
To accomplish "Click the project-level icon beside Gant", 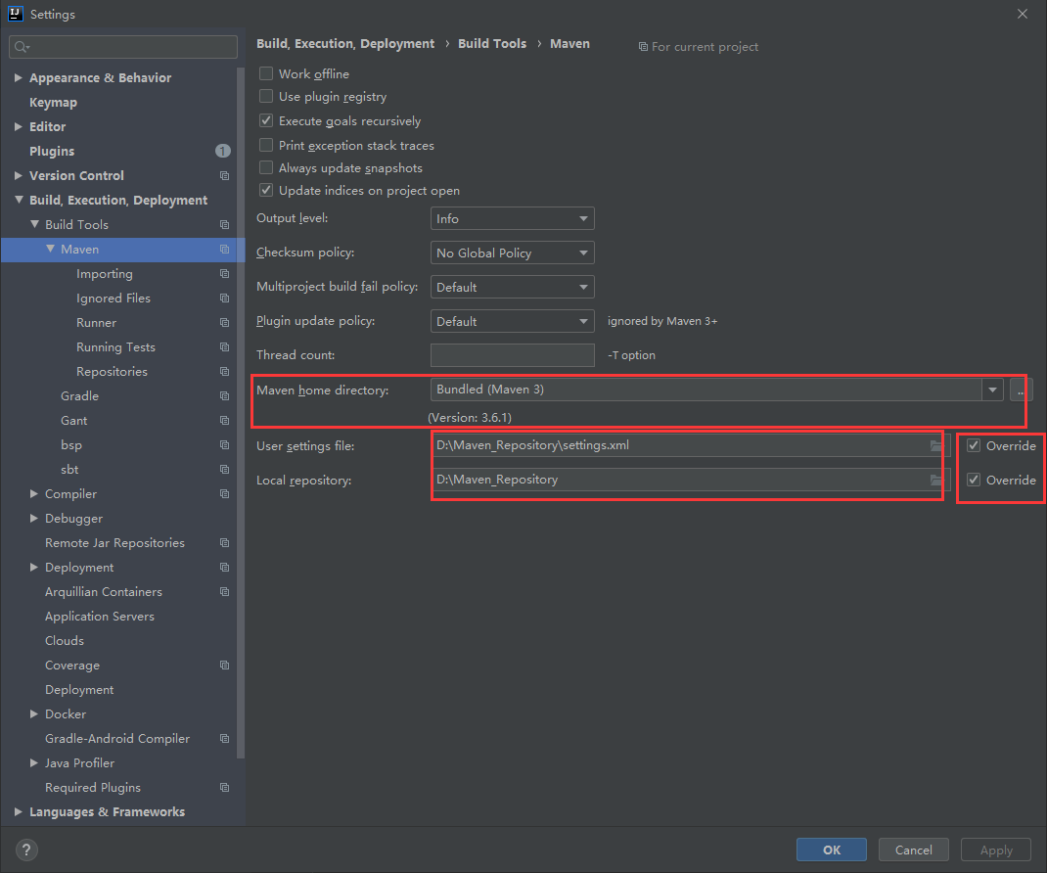I will point(224,421).
